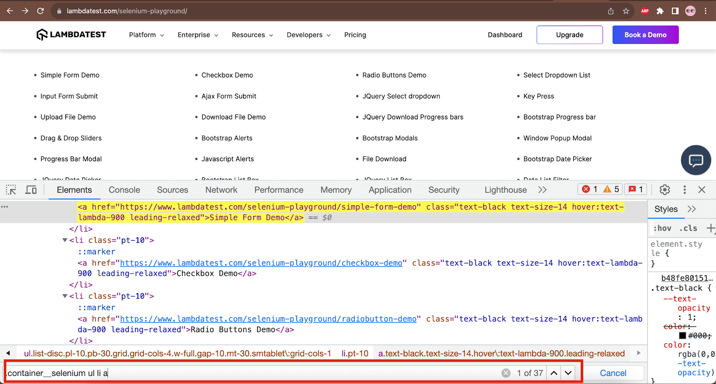
Task: Click the Book a Demo button
Action: point(645,35)
